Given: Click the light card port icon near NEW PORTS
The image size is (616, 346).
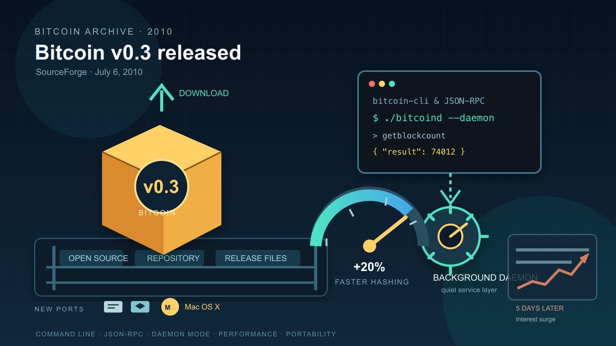Looking at the screenshot, I should click(113, 307).
